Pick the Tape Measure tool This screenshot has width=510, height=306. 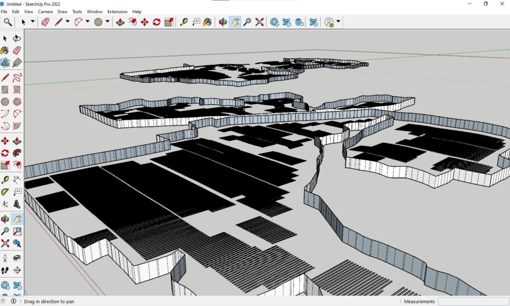click(x=184, y=21)
